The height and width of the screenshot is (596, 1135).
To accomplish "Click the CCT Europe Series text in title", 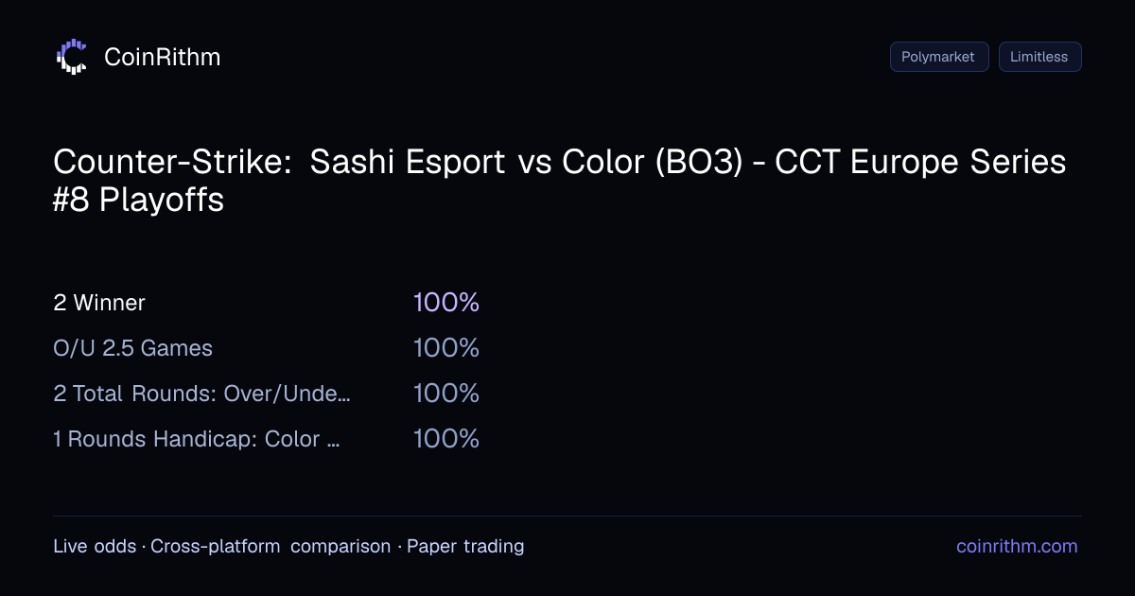I will (920, 163).
